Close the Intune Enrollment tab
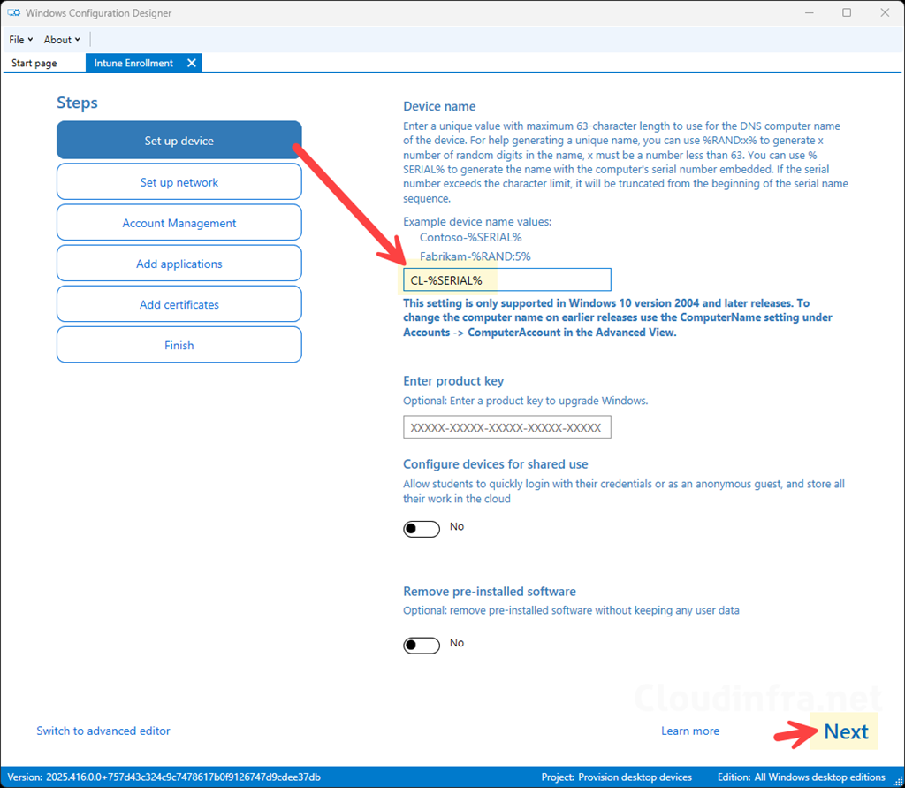 click(x=192, y=63)
